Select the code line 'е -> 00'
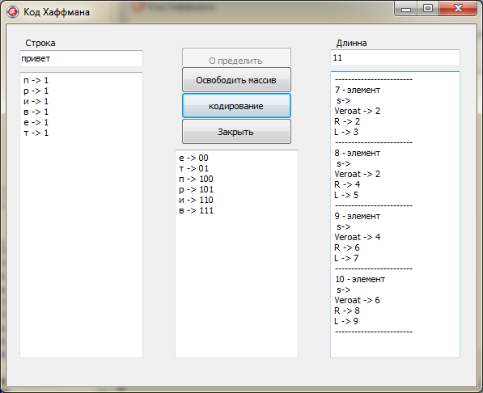This screenshot has width=483, height=393. 193,158
